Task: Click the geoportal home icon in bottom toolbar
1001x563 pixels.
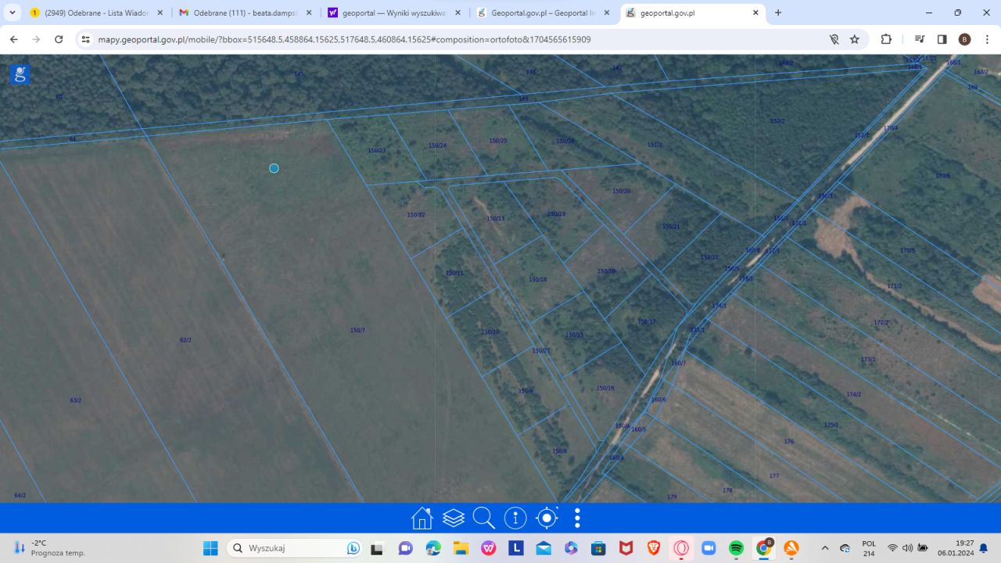Action: point(422,518)
